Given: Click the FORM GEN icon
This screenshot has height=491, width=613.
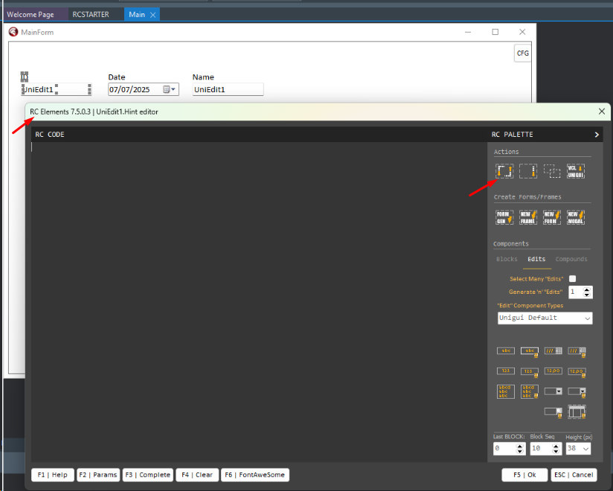Looking at the screenshot, I should [x=504, y=217].
